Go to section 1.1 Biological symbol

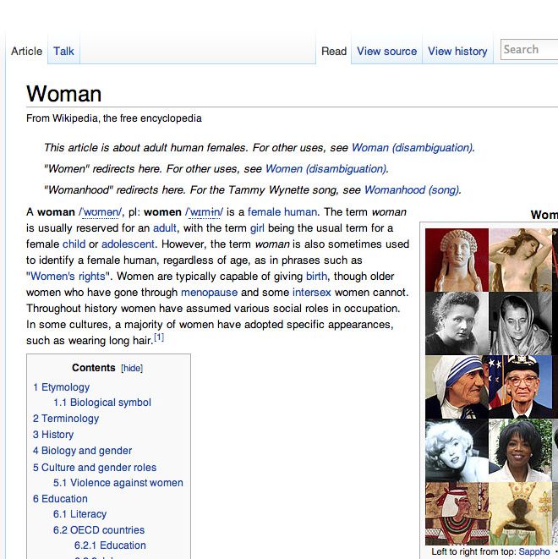(x=102, y=403)
